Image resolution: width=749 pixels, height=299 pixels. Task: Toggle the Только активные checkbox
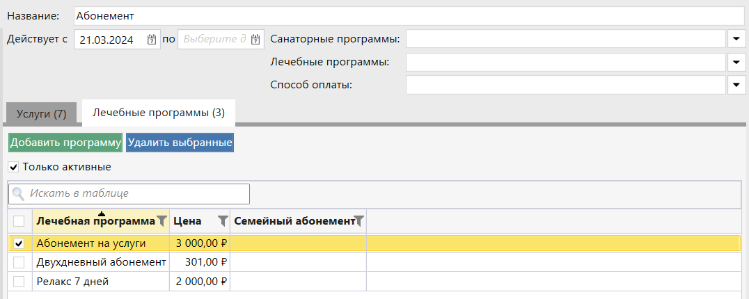click(x=14, y=167)
